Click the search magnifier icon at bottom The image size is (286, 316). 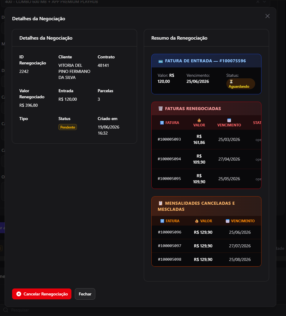[x=6, y=310]
